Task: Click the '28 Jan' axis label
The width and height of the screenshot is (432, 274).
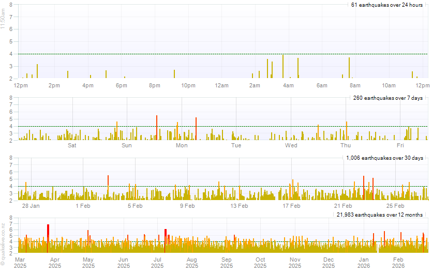Action: 31,206
